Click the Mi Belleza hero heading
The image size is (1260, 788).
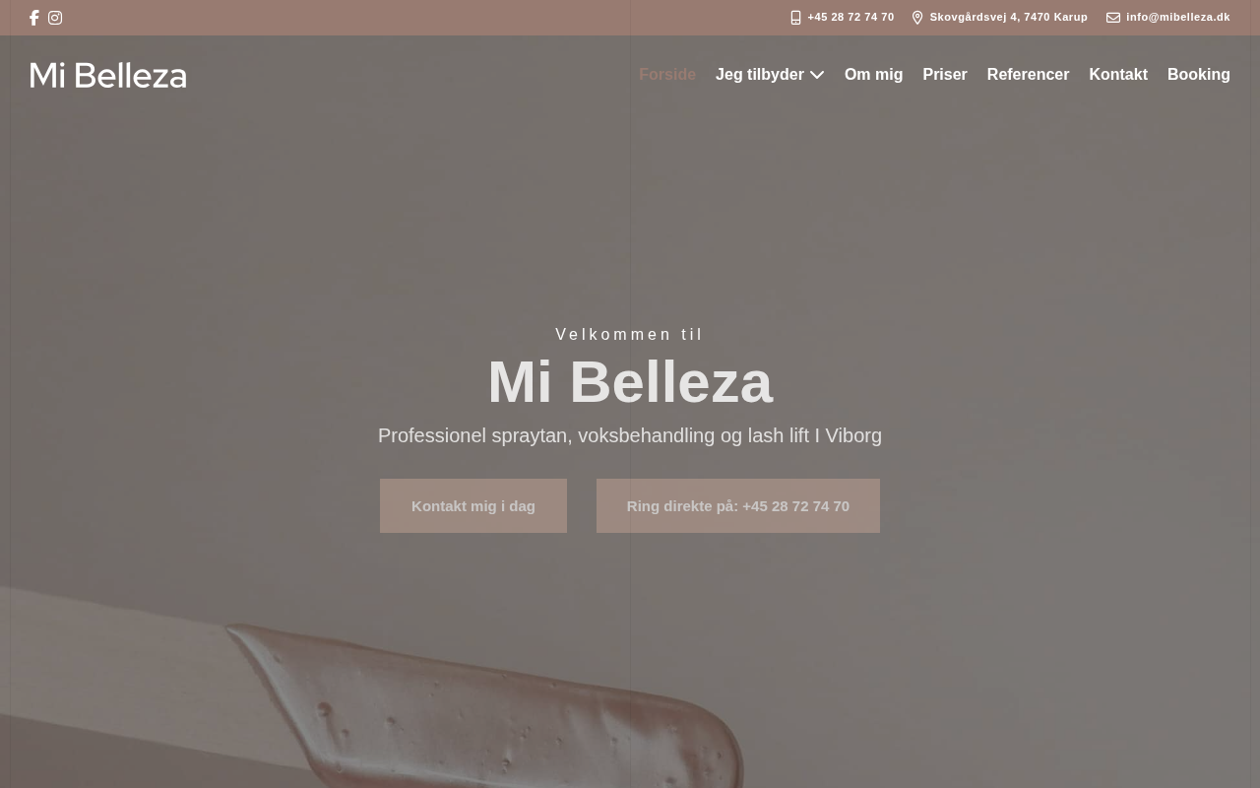point(630,382)
